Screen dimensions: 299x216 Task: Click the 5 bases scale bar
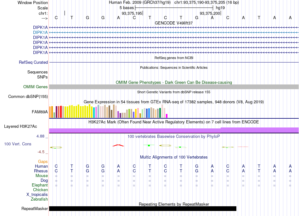coord(174,8)
